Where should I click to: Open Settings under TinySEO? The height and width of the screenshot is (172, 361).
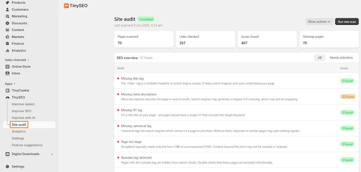[x=18, y=138]
